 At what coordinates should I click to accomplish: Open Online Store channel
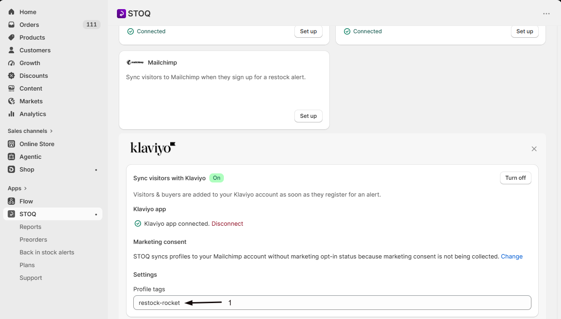click(x=37, y=144)
